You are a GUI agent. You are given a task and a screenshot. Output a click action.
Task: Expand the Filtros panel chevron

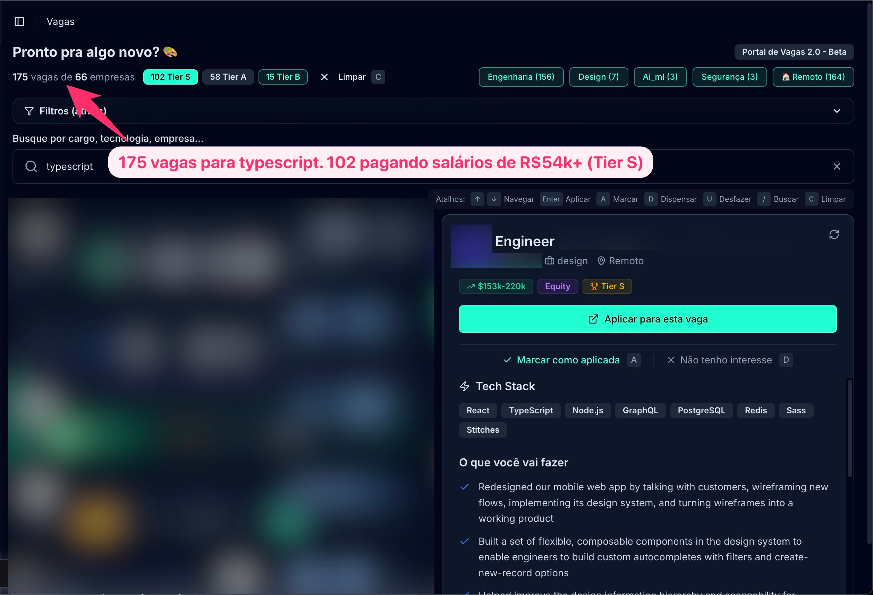click(x=837, y=111)
